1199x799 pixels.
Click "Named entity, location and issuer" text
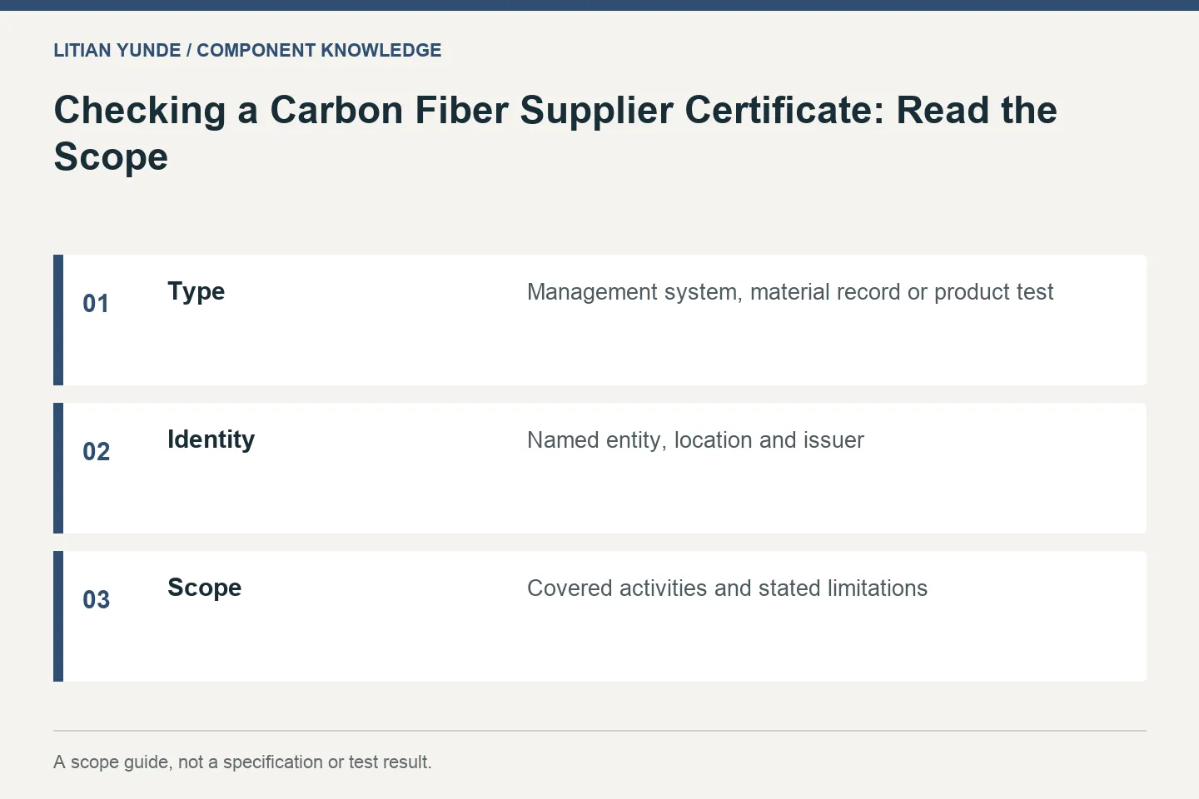pos(695,440)
